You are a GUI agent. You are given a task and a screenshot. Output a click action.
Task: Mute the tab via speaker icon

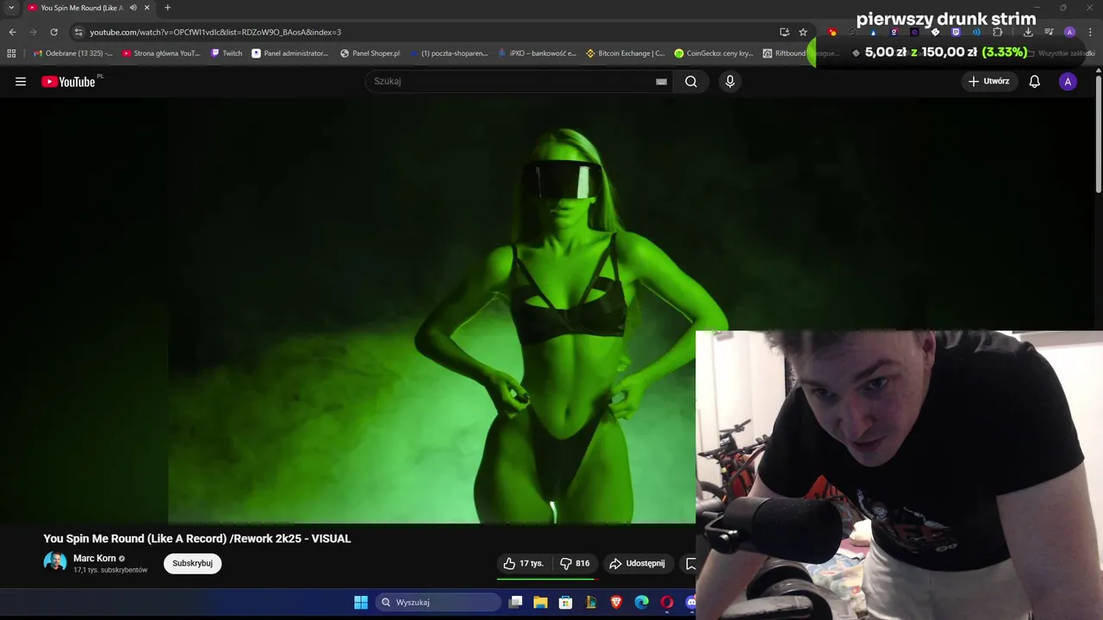133,8
